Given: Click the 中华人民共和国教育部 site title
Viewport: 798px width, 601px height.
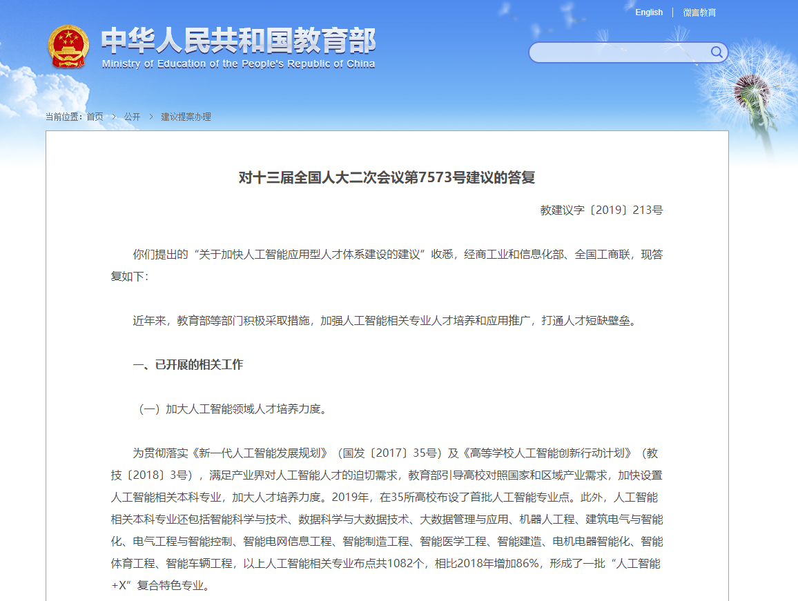Looking at the screenshot, I should click(238, 40).
